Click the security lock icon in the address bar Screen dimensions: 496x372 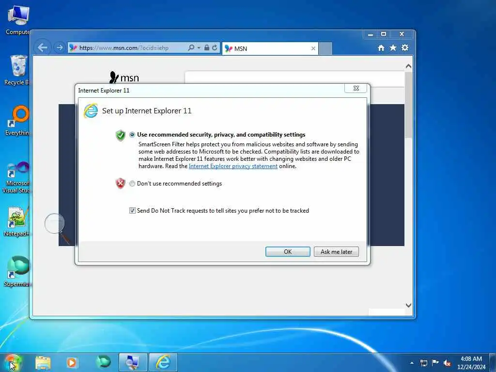click(x=206, y=48)
